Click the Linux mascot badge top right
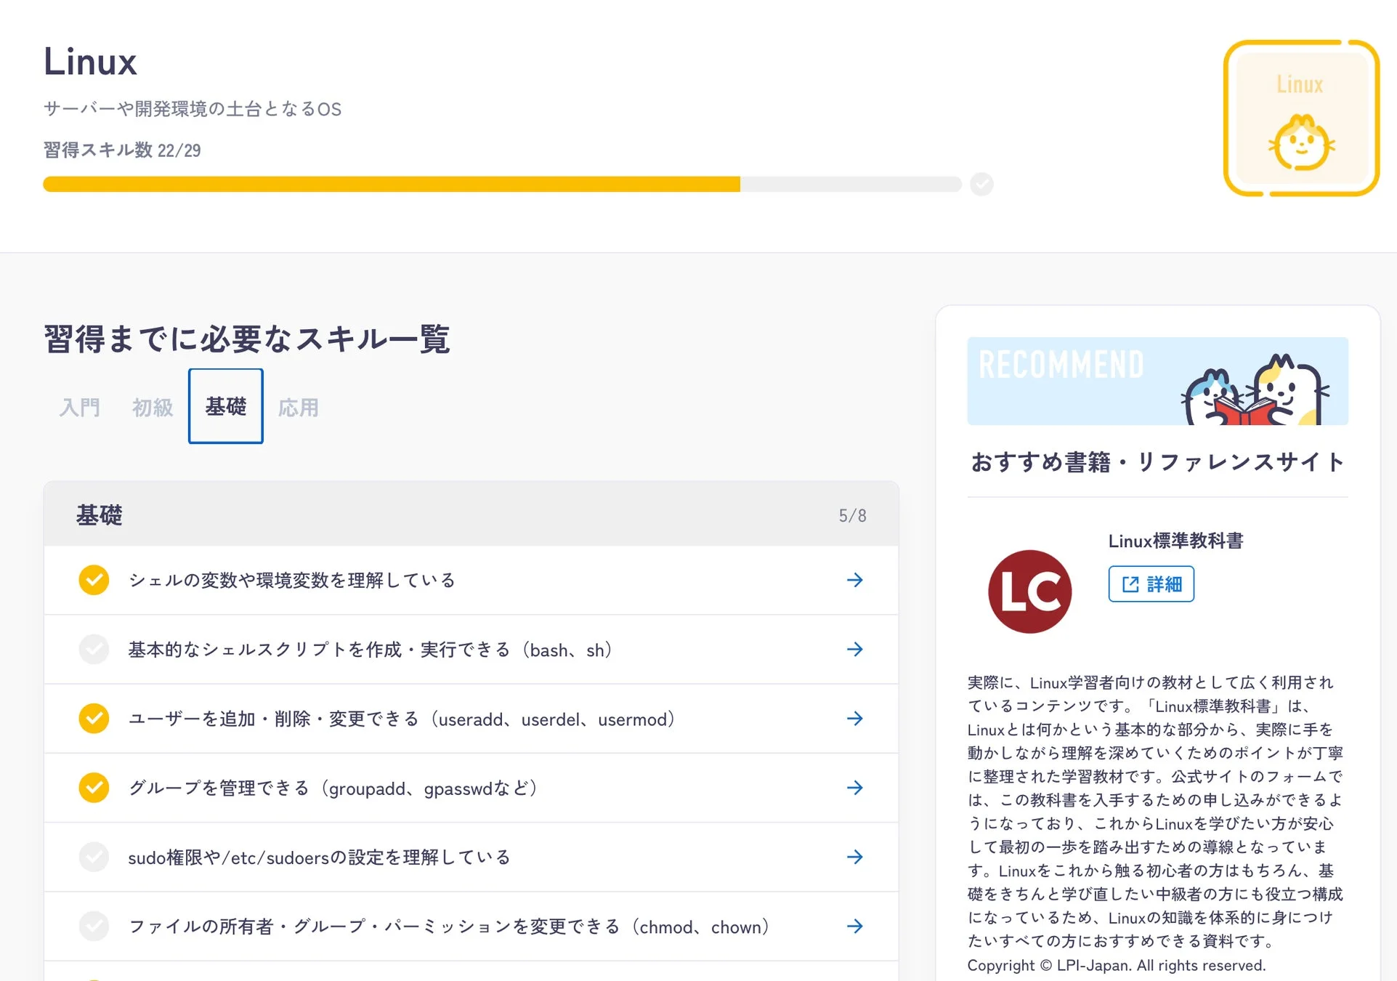The width and height of the screenshot is (1397, 981). (1301, 116)
